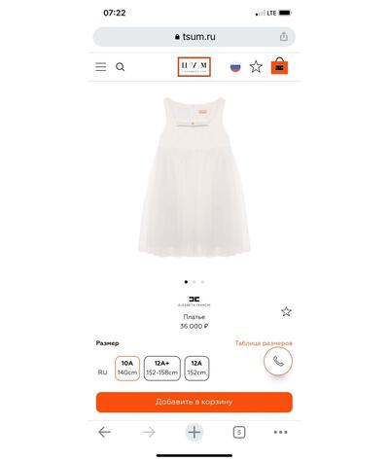Open Таблица размеров size chart
Viewport: 389px width, 461px height.
[x=264, y=343]
